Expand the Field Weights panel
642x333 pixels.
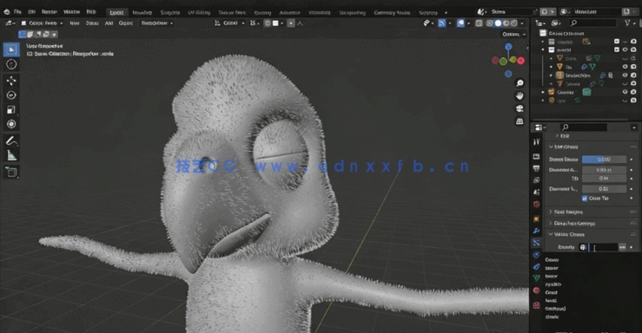(x=568, y=212)
